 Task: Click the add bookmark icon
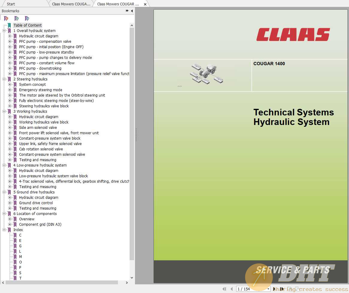[x=16, y=19]
